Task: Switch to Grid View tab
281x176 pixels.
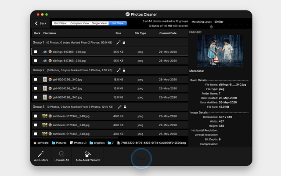Action: (61, 23)
